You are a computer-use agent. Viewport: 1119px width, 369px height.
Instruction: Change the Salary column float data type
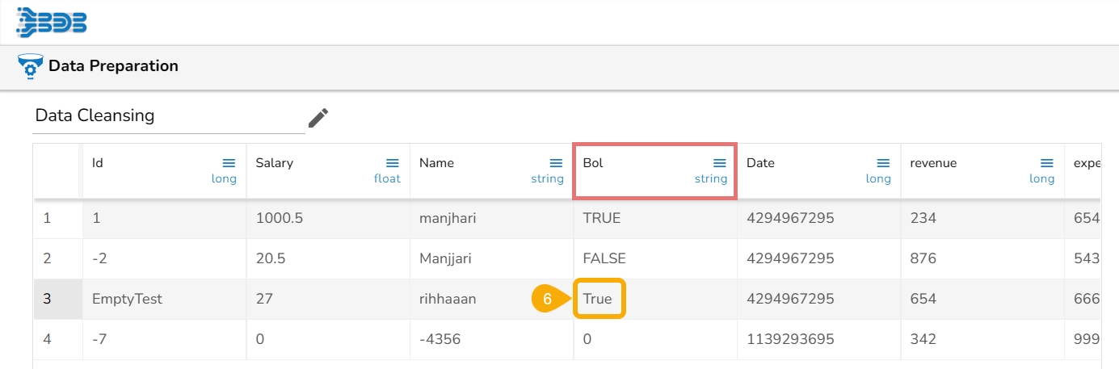click(x=387, y=178)
